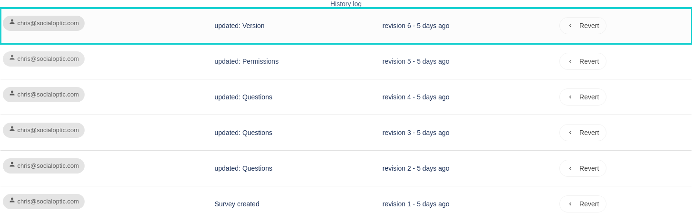This screenshot has width=692, height=222.
Task: Click the "updated: Version" entry
Action: coord(240,26)
